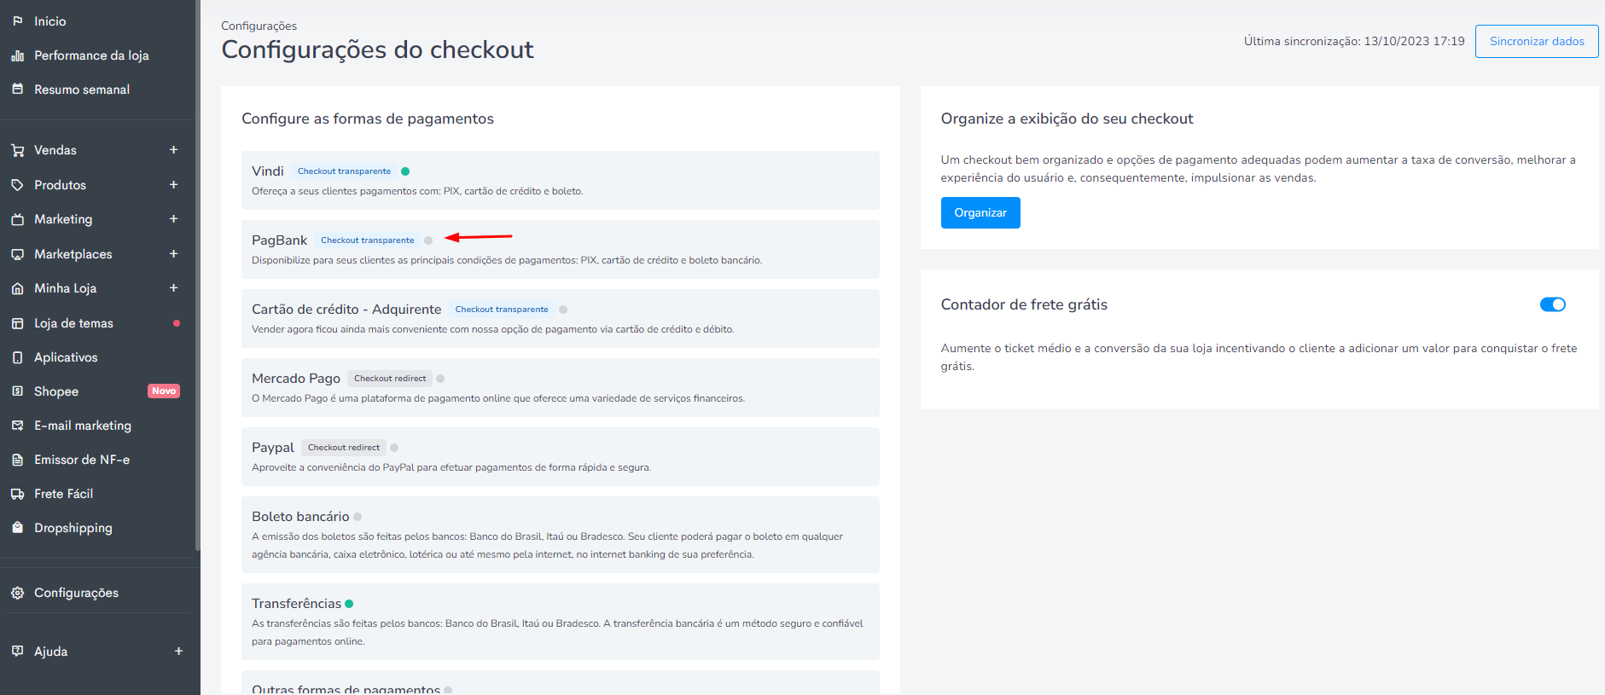Click the gray status dot on Boleto bancário

(x=358, y=517)
